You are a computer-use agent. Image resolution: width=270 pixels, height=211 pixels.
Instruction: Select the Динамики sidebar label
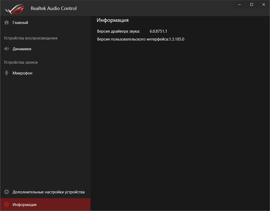[x=22, y=49]
